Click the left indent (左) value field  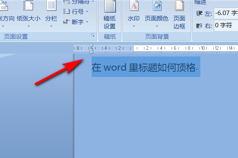(226, 13)
